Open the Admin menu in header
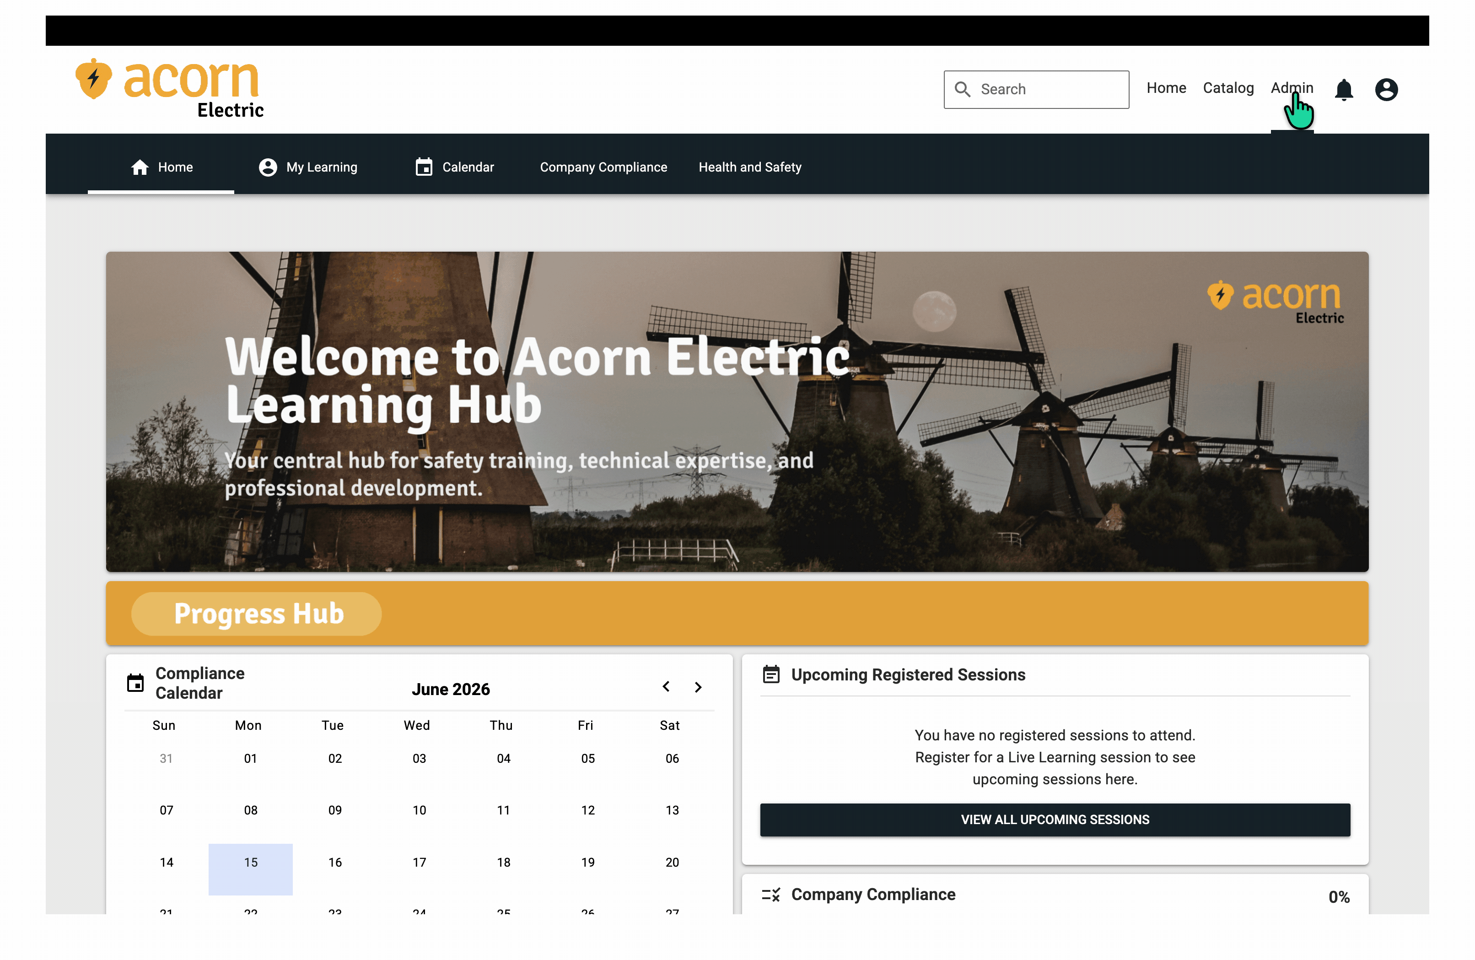Image resolution: width=1475 pixels, height=960 pixels. tap(1292, 88)
